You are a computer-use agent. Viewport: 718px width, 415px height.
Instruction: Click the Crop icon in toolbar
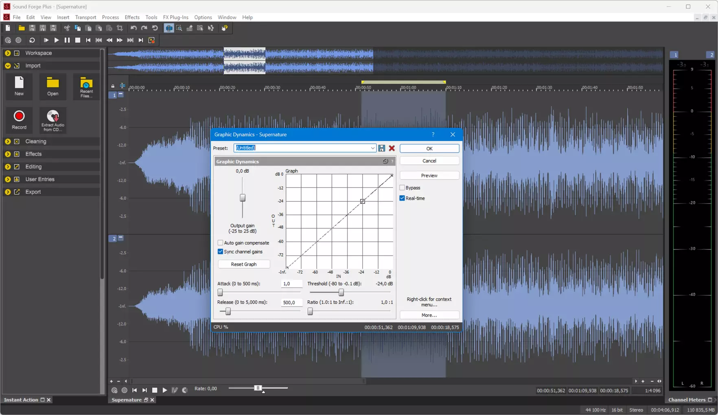[120, 28]
